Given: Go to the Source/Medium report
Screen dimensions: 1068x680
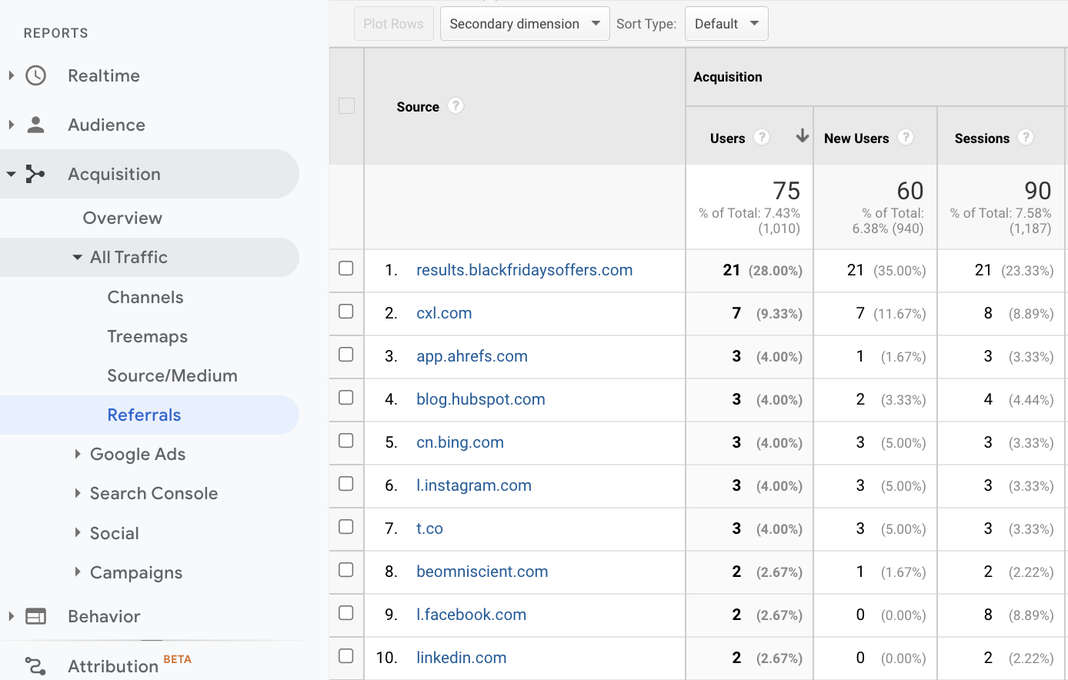Looking at the screenshot, I should point(172,375).
